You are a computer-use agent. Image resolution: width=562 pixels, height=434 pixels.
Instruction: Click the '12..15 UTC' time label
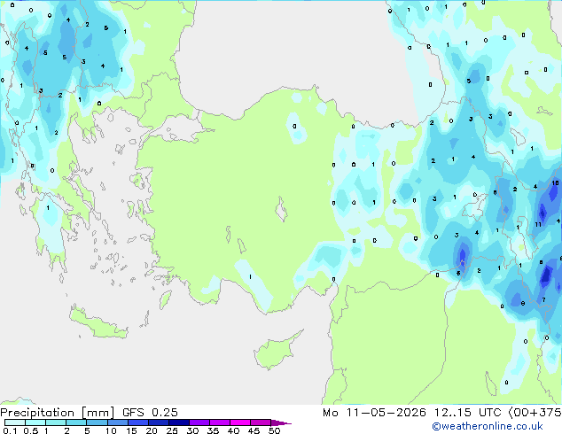tap(467, 413)
